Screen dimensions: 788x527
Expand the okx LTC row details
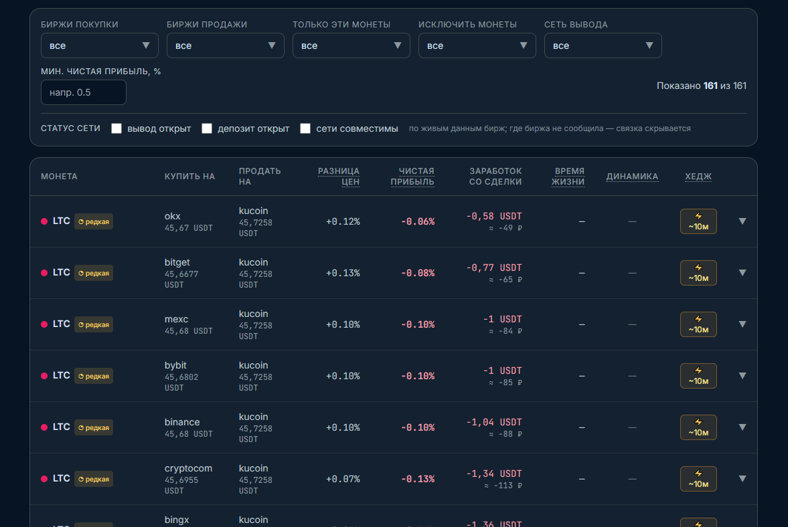(x=742, y=221)
